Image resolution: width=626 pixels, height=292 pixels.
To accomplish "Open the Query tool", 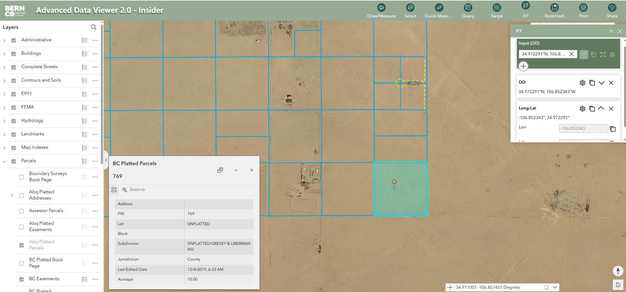I will tap(468, 10).
